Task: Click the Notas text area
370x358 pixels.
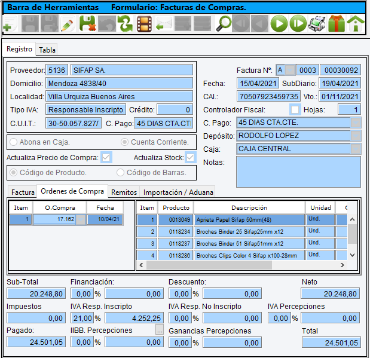Action: coord(298,172)
